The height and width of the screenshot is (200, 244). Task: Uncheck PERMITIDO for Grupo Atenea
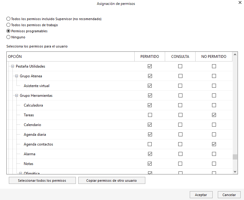point(150,76)
